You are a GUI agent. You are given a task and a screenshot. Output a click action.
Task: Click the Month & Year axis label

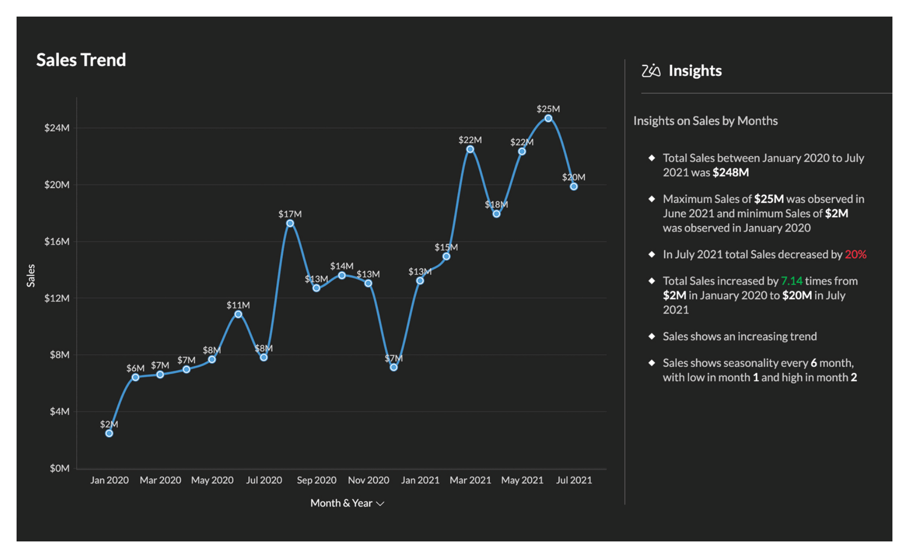(x=341, y=503)
